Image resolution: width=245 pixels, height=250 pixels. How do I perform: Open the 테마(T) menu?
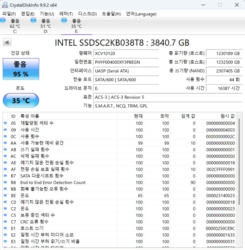pyautogui.click(x=66, y=14)
